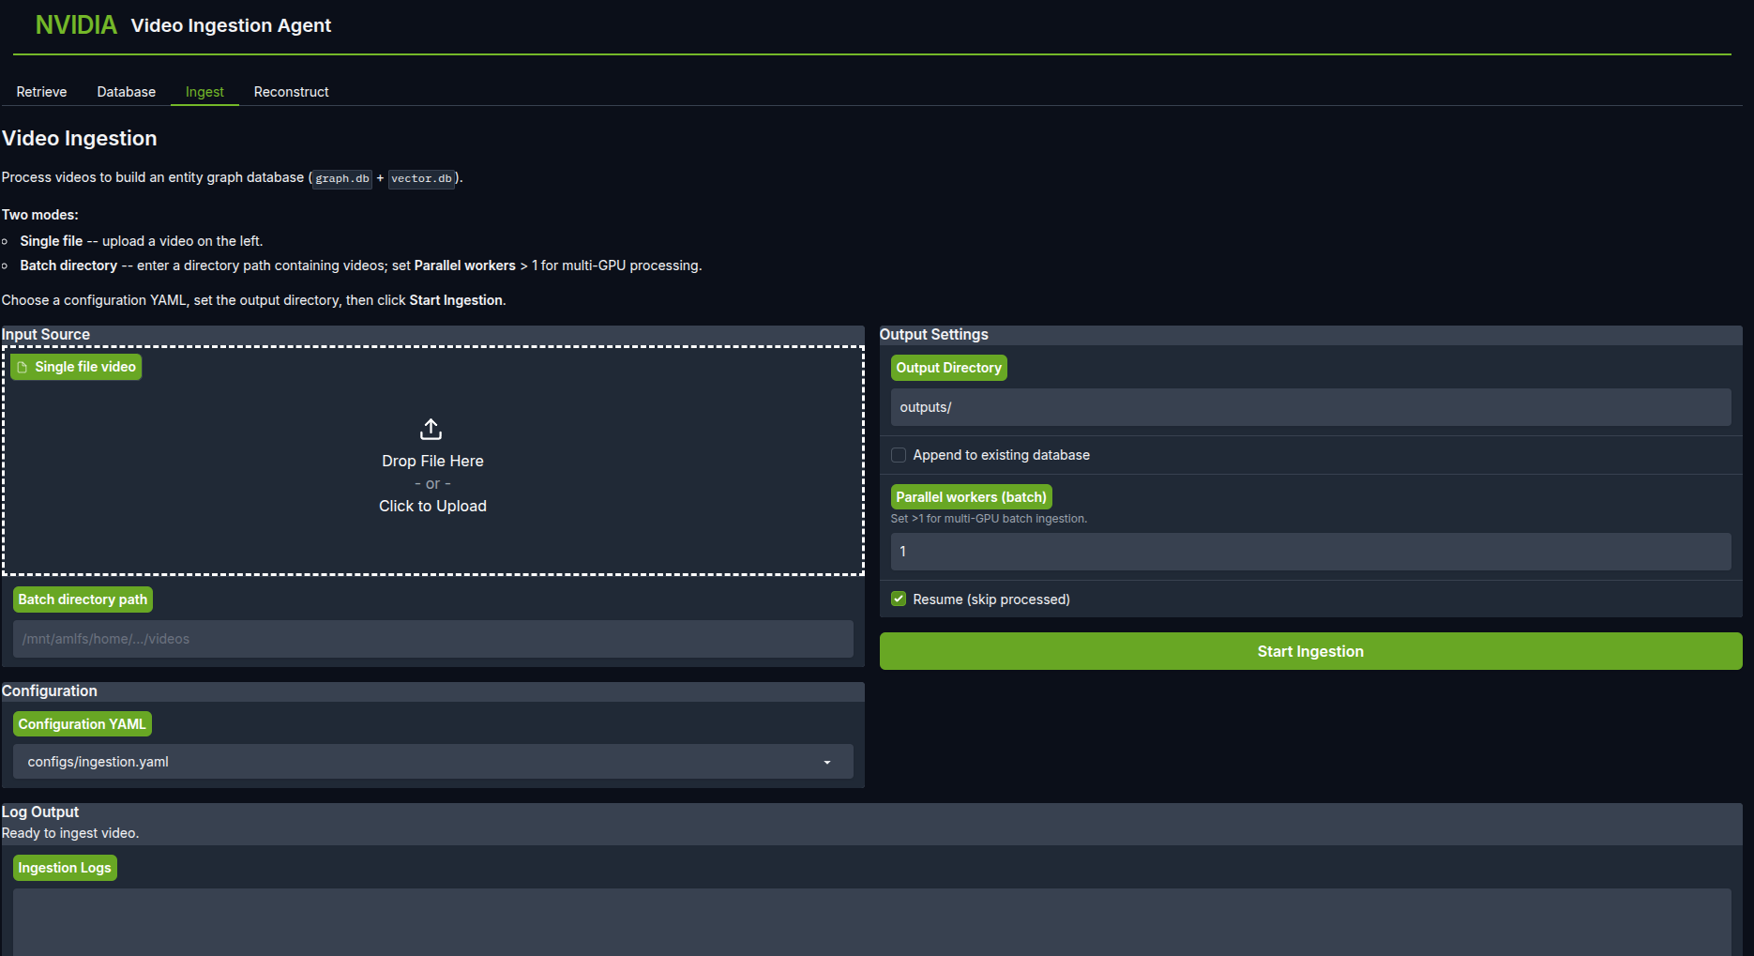
Task: Click the NVIDIA logo text
Action: [76, 25]
